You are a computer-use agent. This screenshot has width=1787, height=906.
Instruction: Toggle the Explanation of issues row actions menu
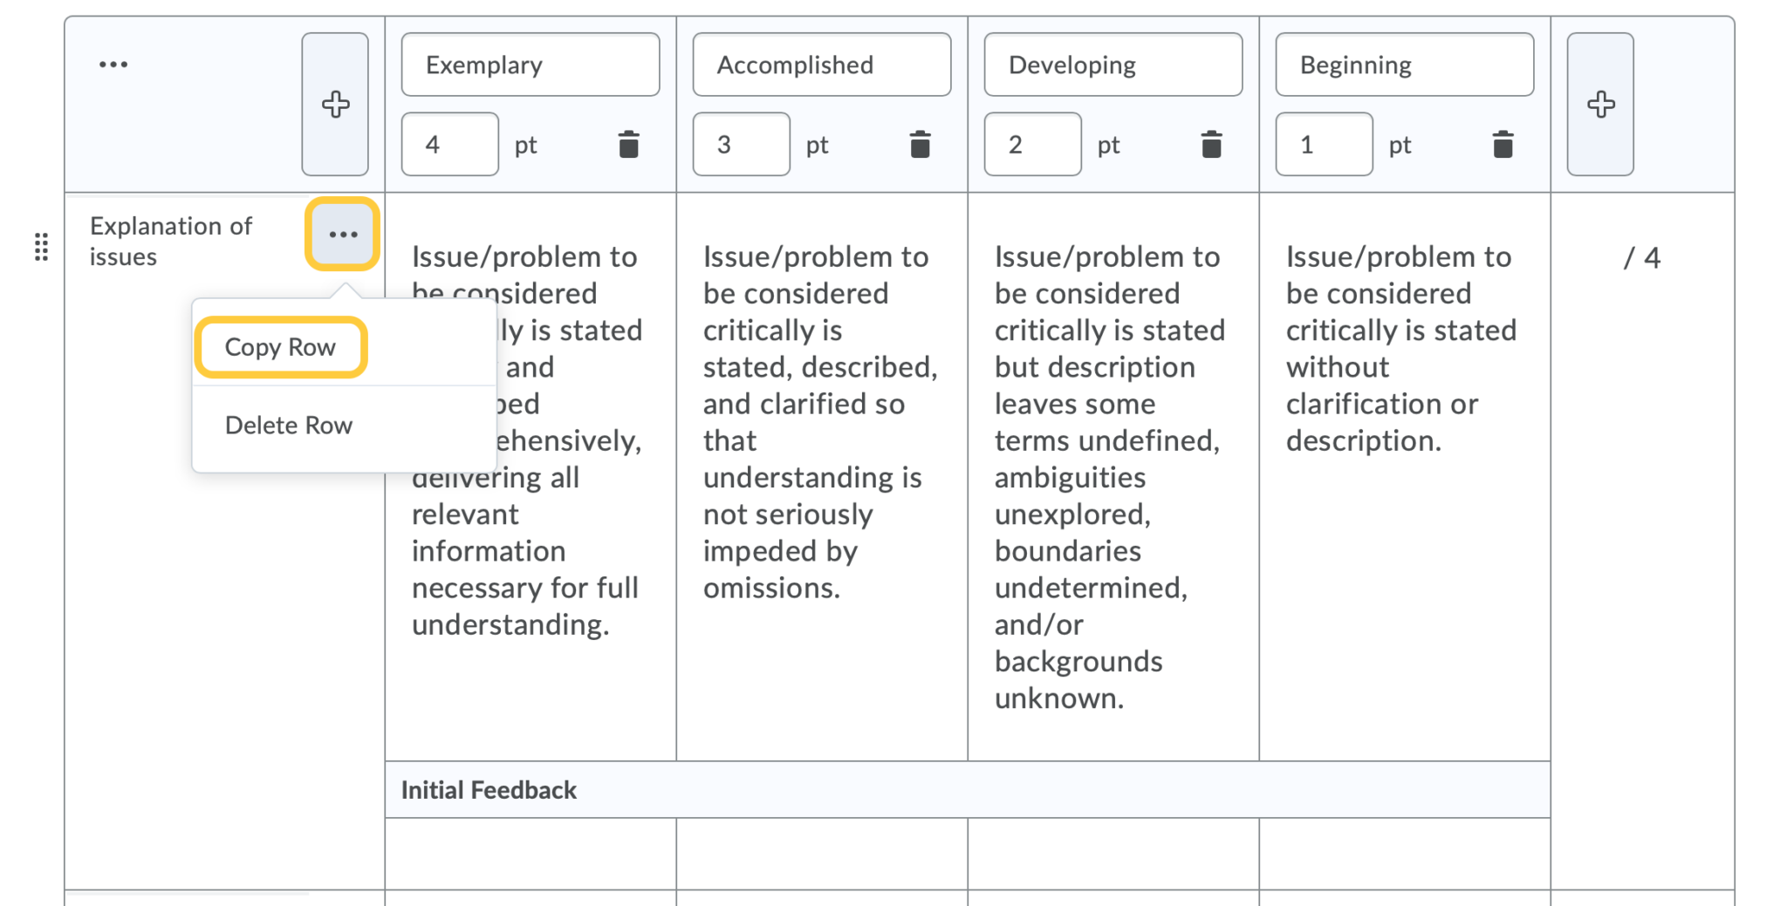click(343, 235)
